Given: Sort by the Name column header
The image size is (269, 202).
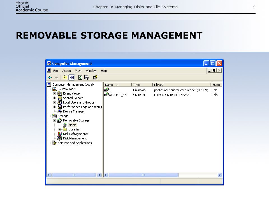Looking at the screenshot, I should [x=117, y=85].
